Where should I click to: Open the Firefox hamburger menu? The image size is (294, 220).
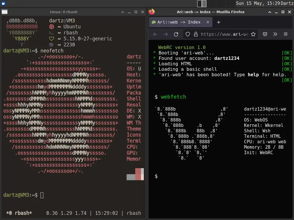(x=286, y=34)
